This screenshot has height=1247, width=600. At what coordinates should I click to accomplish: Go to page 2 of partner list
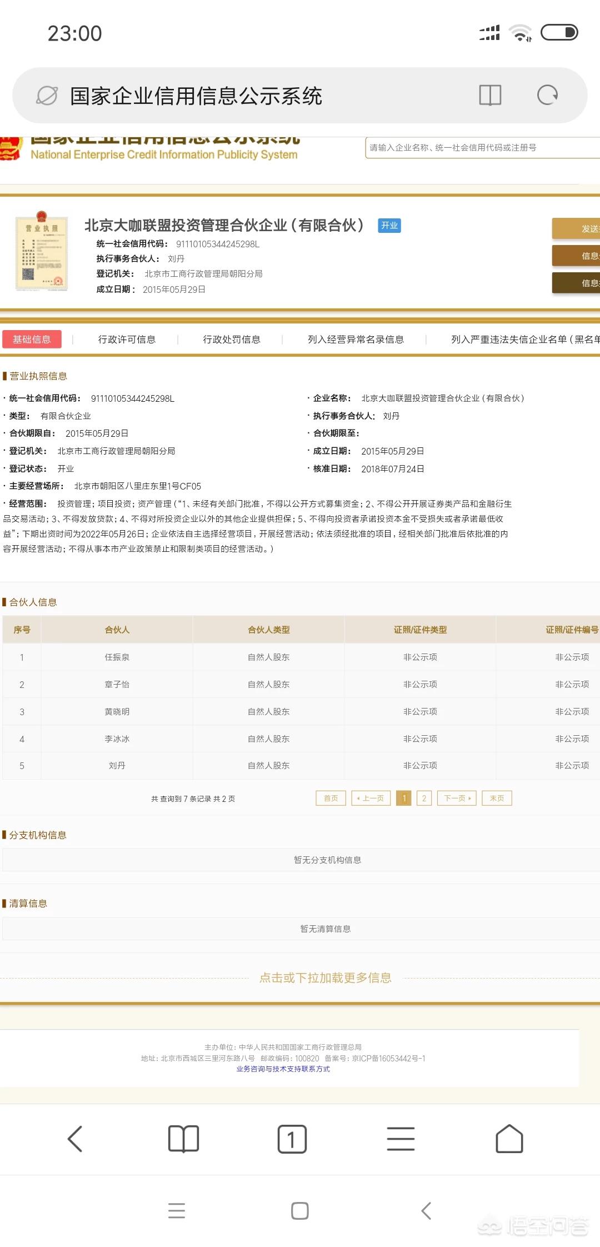pyautogui.click(x=424, y=799)
